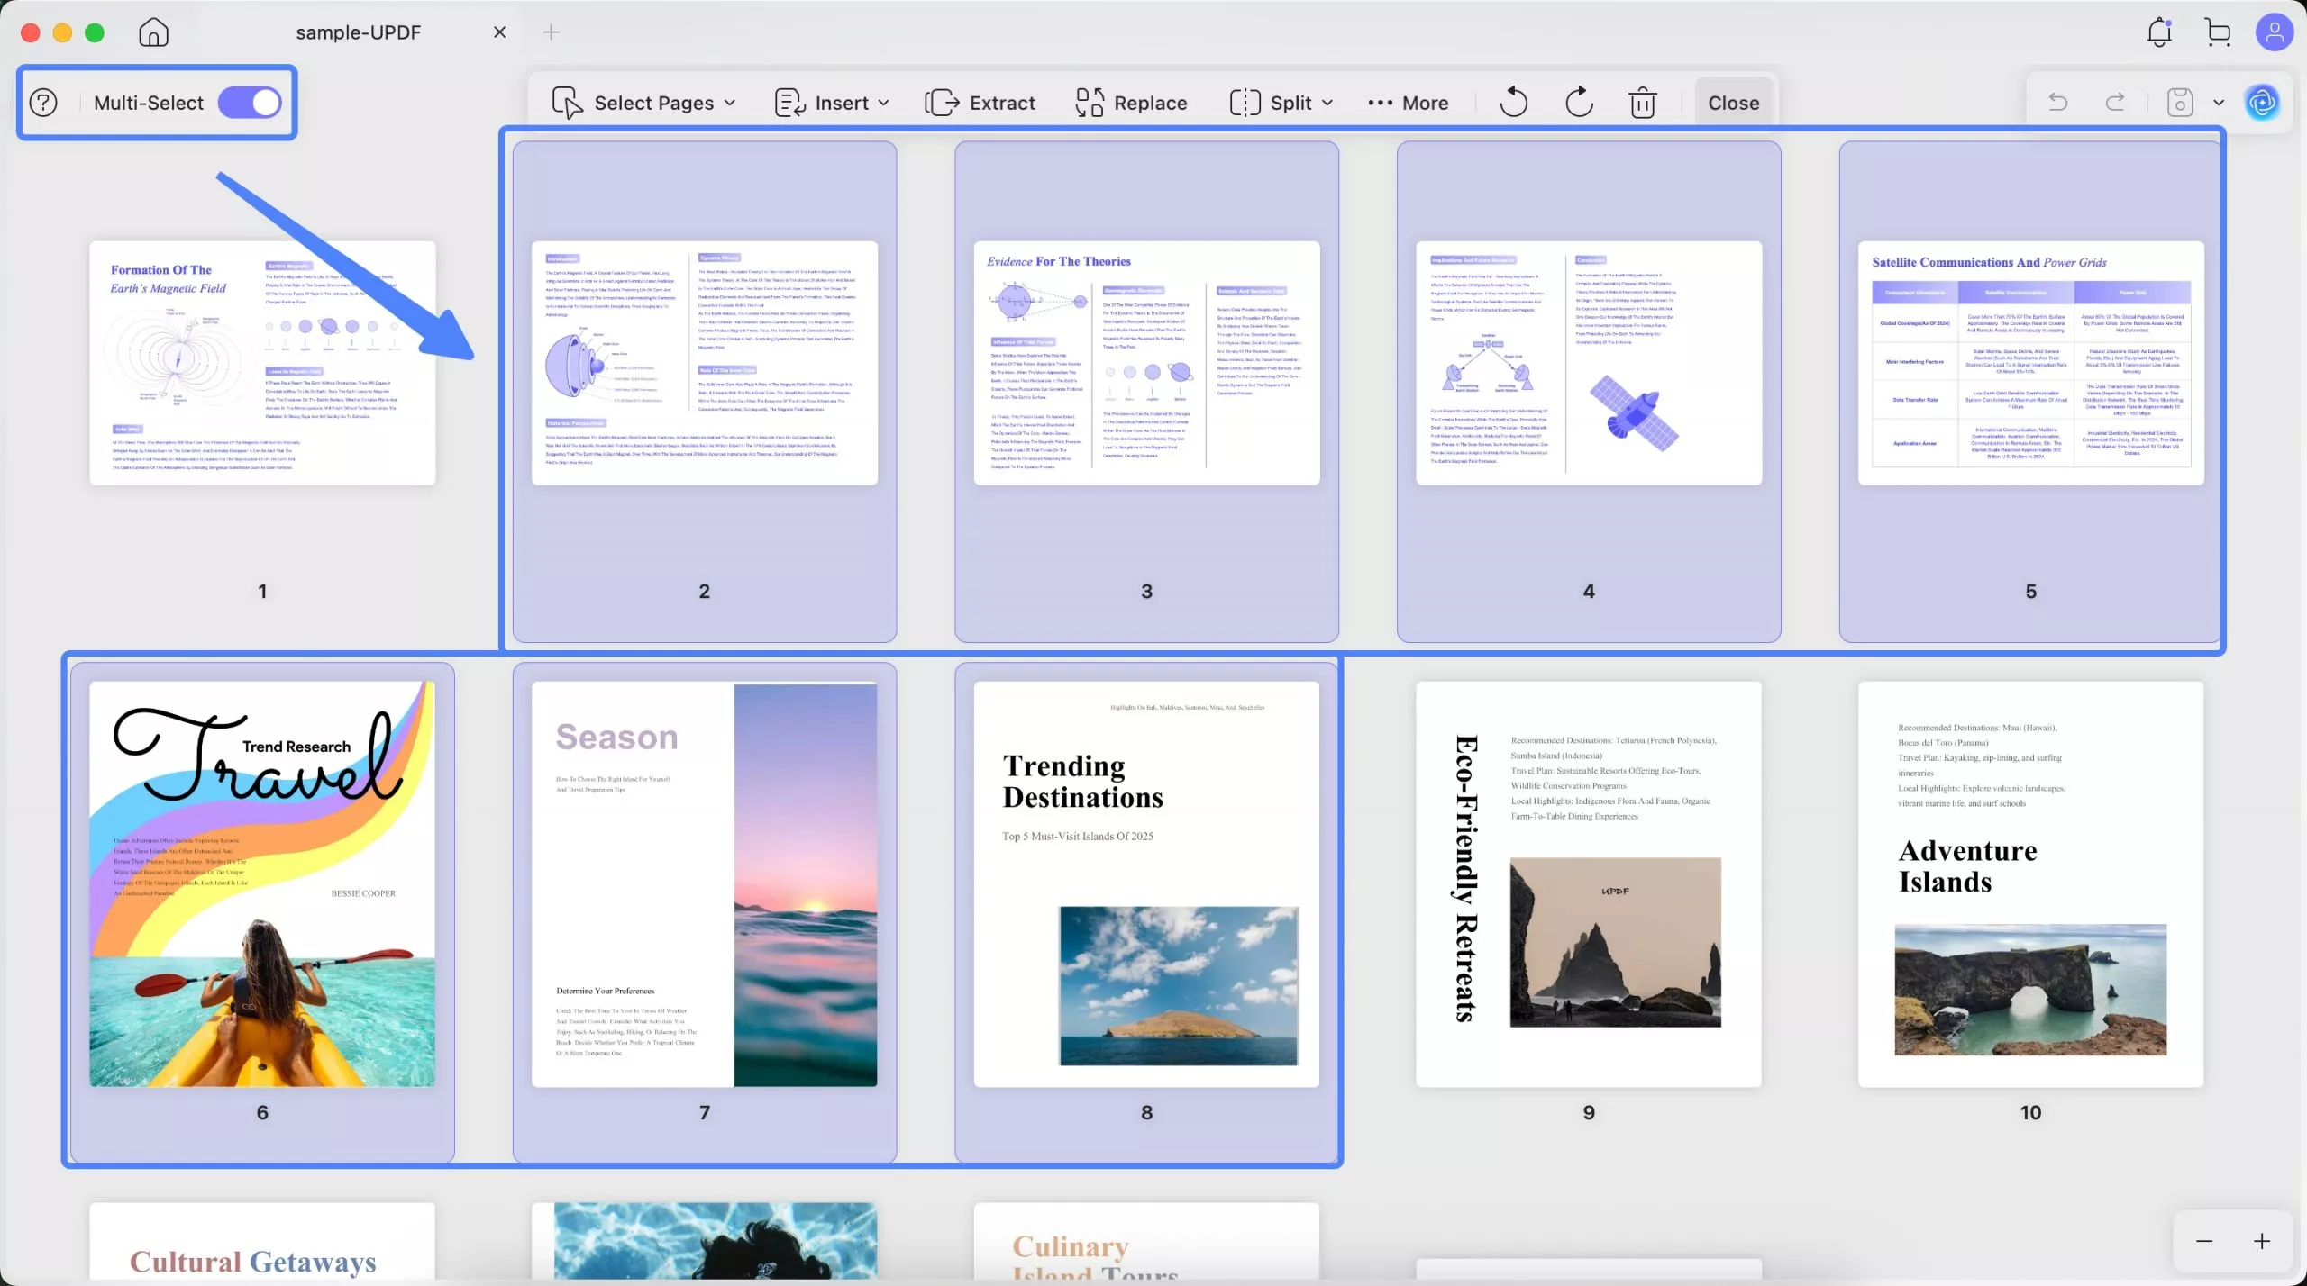This screenshot has height=1286, width=2307.
Task: Click the Split page icon
Action: pyautogui.click(x=1245, y=103)
